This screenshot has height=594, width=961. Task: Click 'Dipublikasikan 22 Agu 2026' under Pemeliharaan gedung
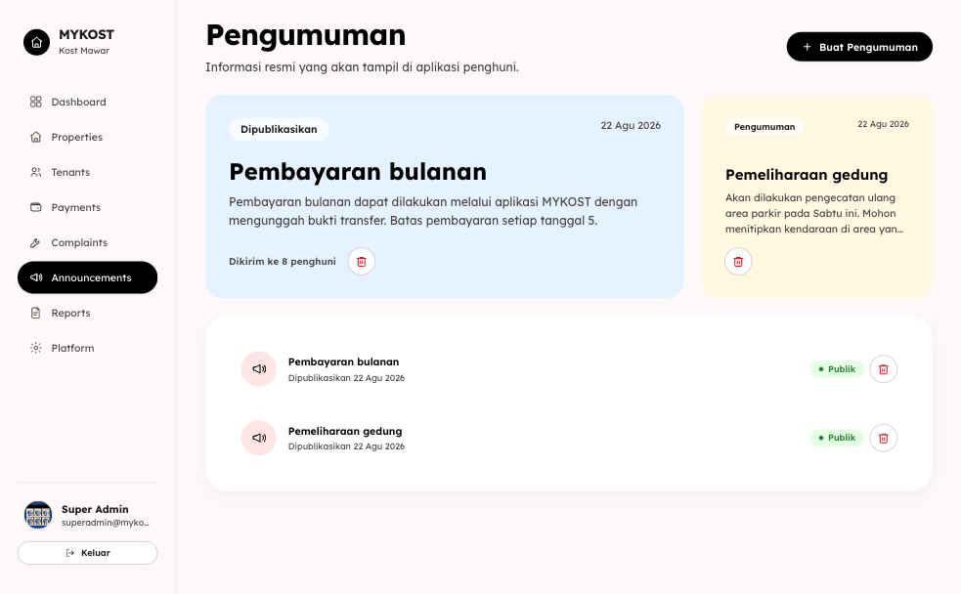[346, 447]
